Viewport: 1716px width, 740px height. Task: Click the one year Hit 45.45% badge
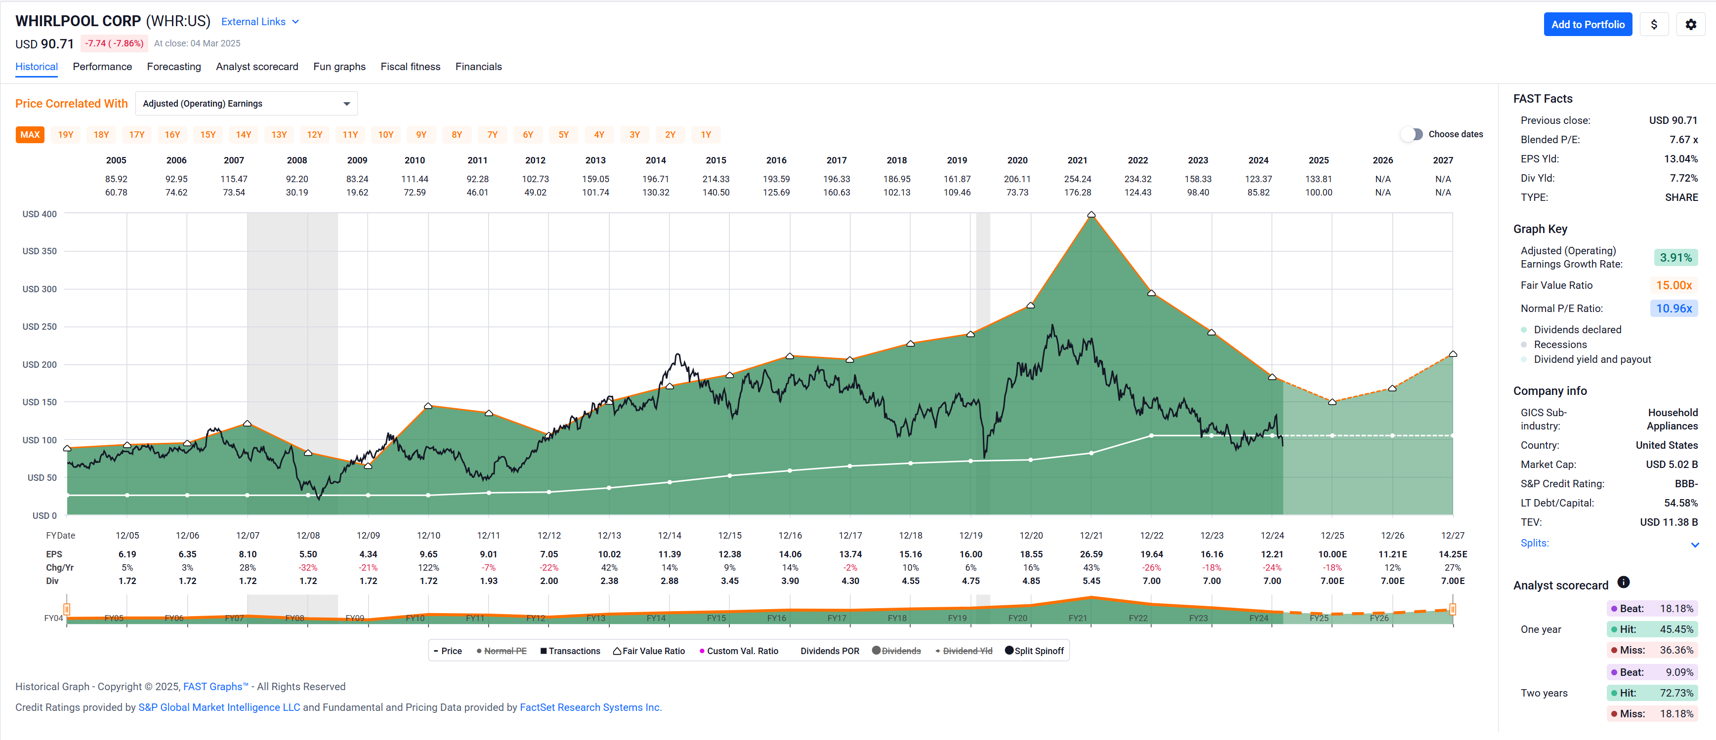[x=1652, y=629]
